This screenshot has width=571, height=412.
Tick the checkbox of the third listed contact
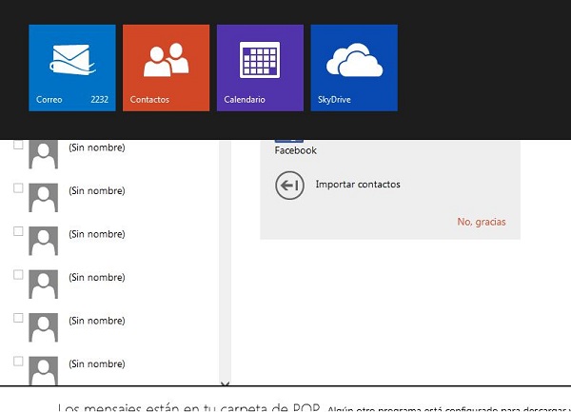[18, 231]
